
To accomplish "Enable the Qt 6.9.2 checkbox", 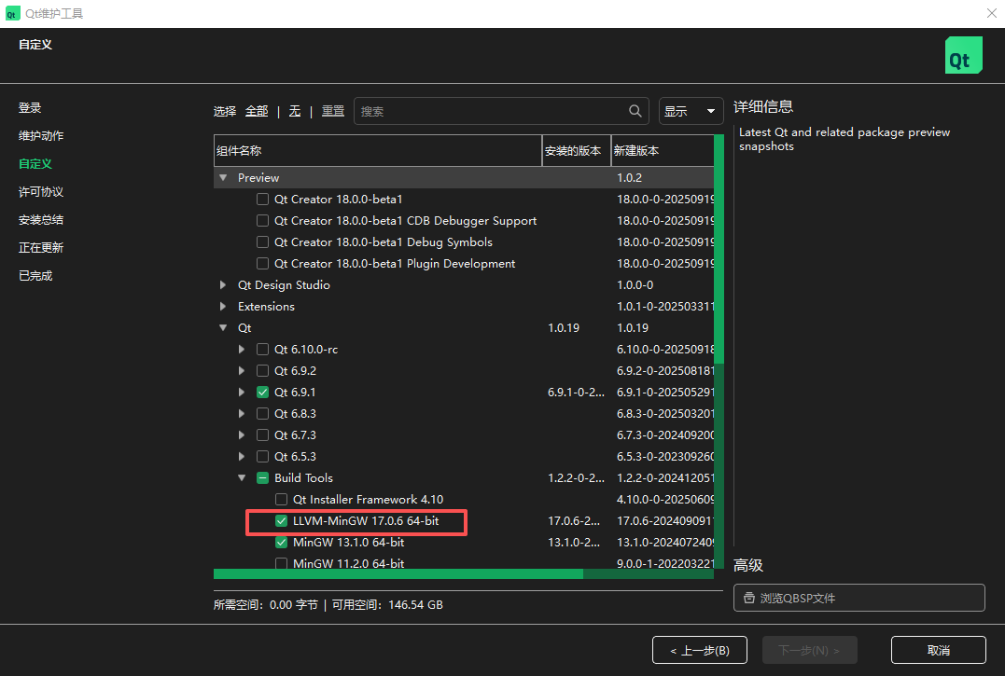I will click(x=262, y=371).
